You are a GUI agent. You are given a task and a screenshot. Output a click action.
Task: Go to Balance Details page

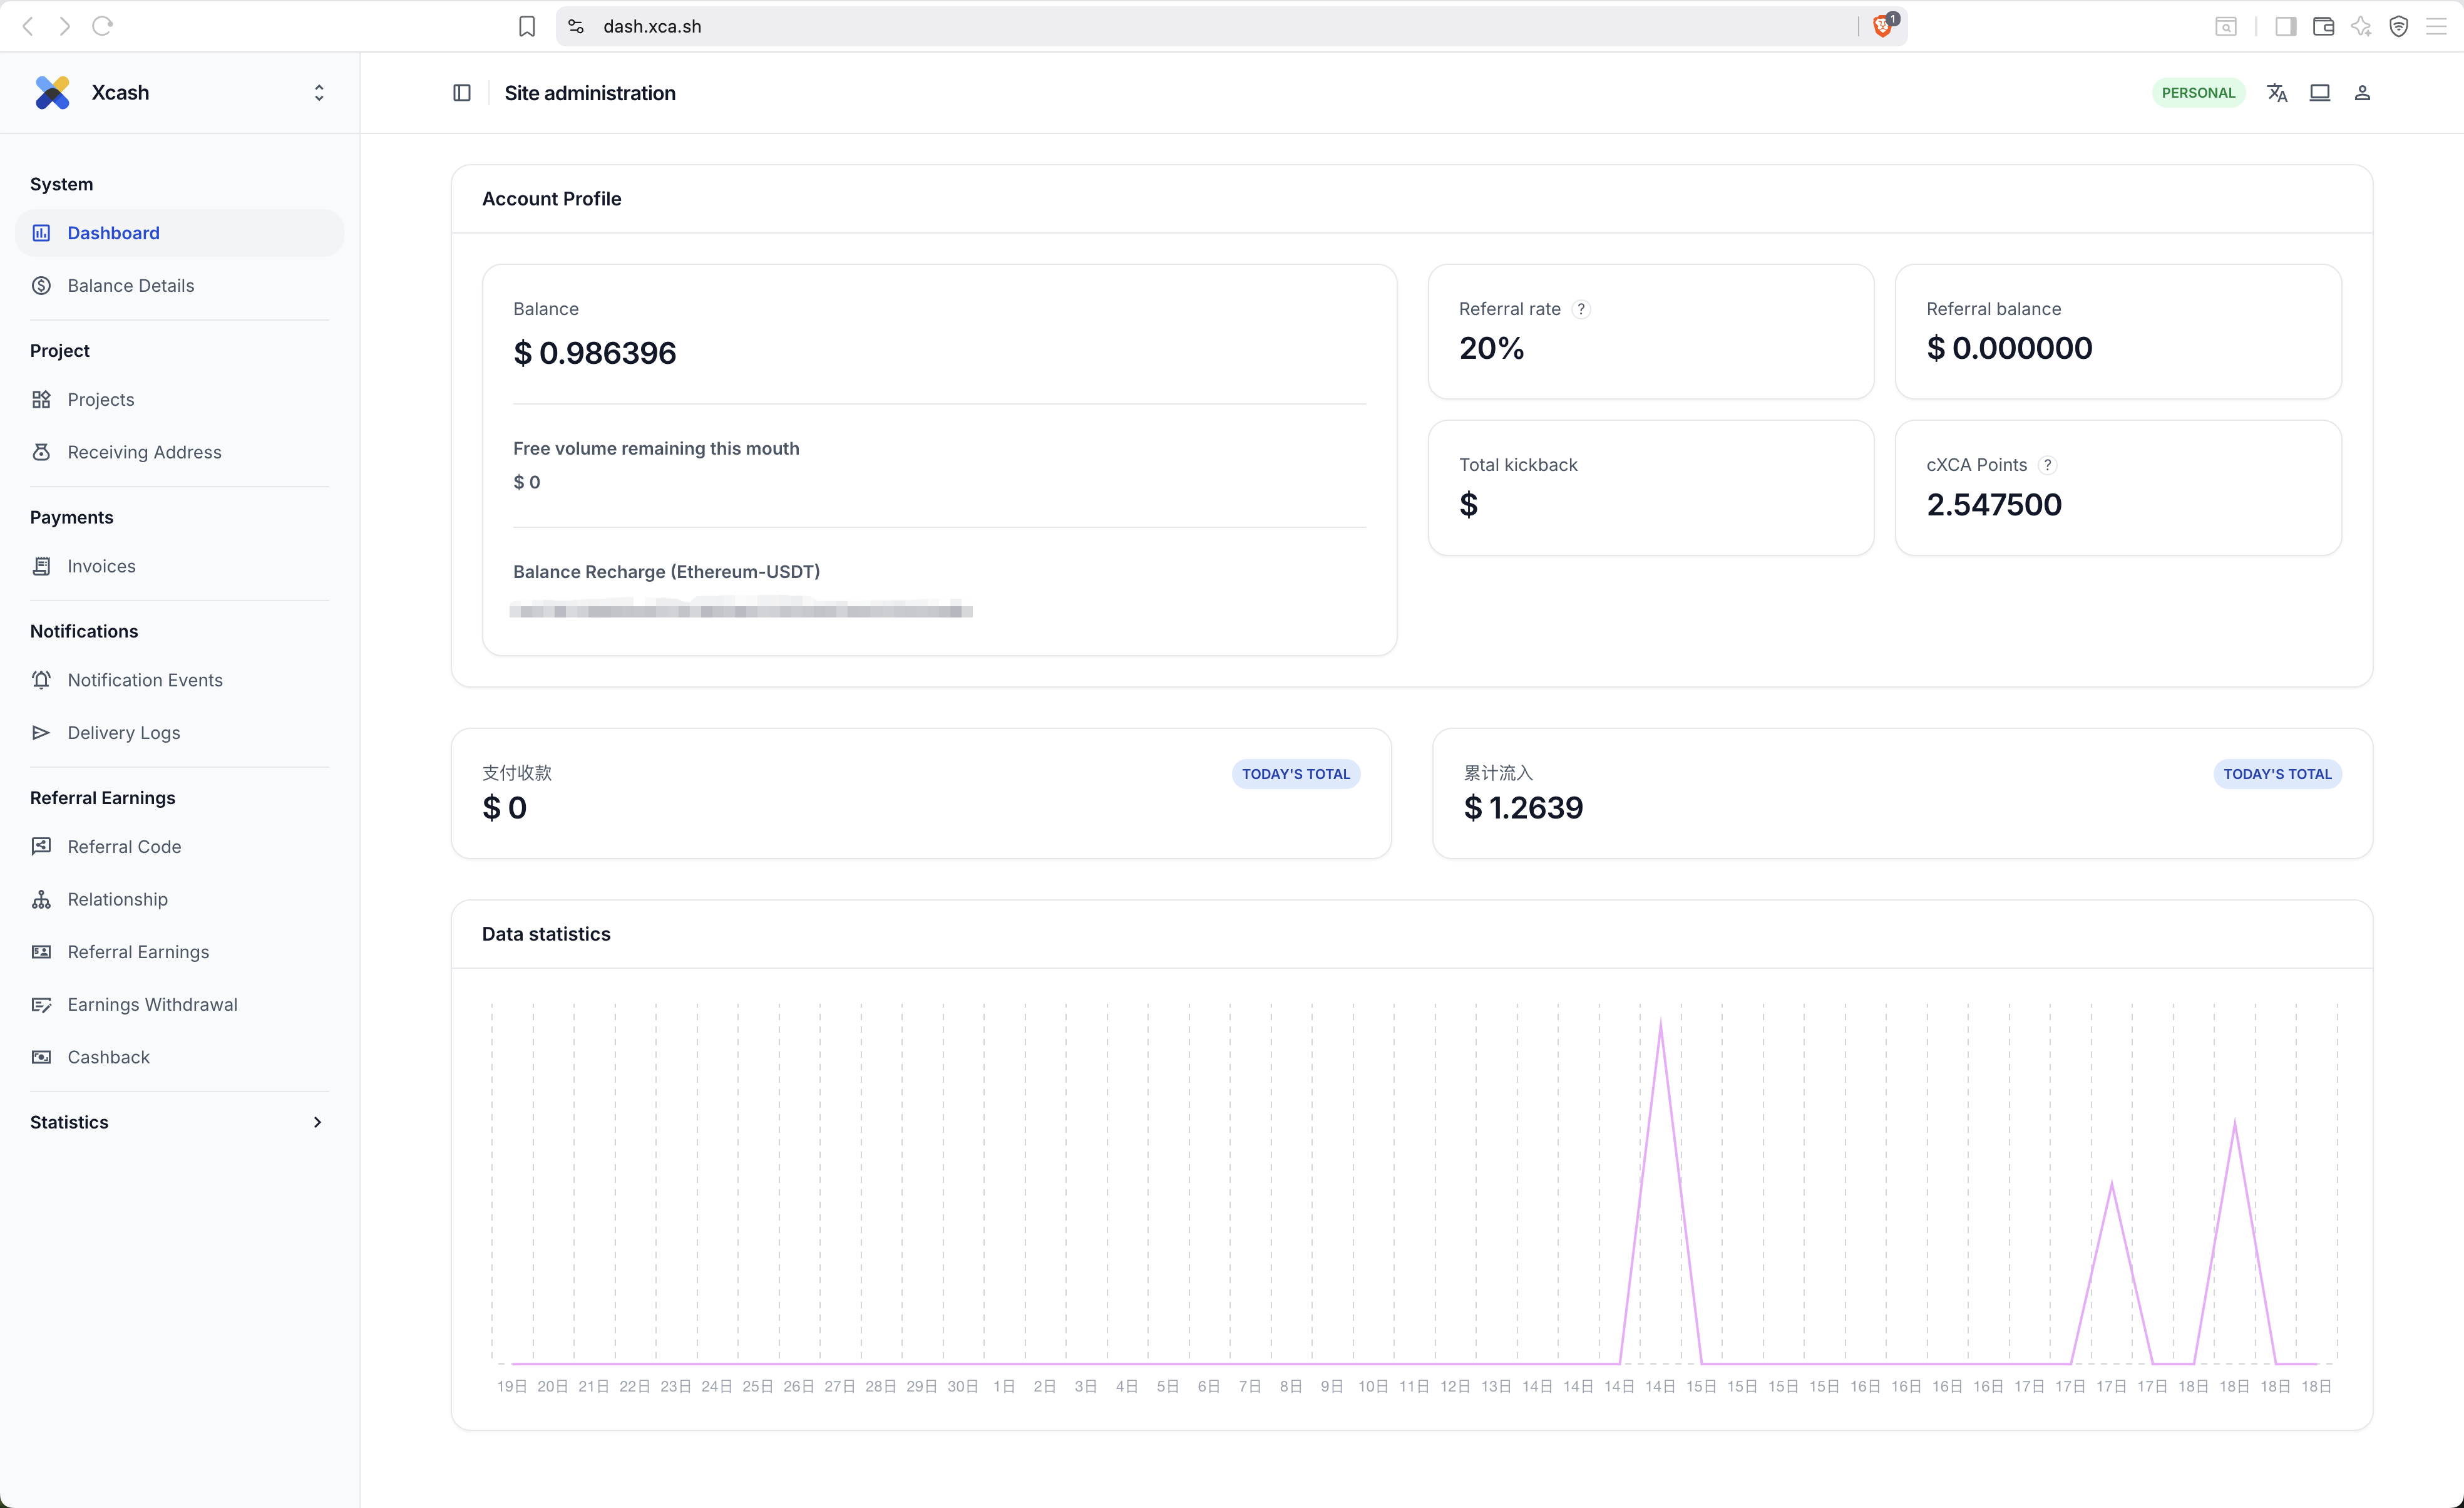pyautogui.click(x=130, y=286)
